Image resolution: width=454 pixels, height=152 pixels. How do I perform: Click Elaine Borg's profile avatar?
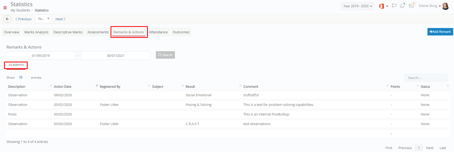pos(445,6)
